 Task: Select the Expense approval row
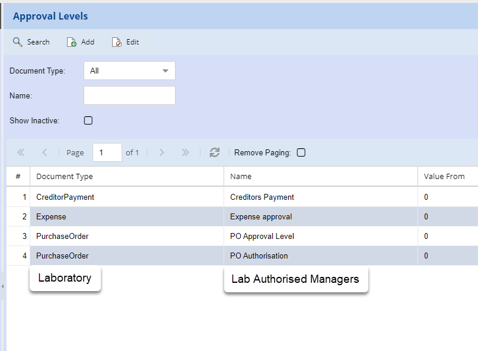coord(261,216)
